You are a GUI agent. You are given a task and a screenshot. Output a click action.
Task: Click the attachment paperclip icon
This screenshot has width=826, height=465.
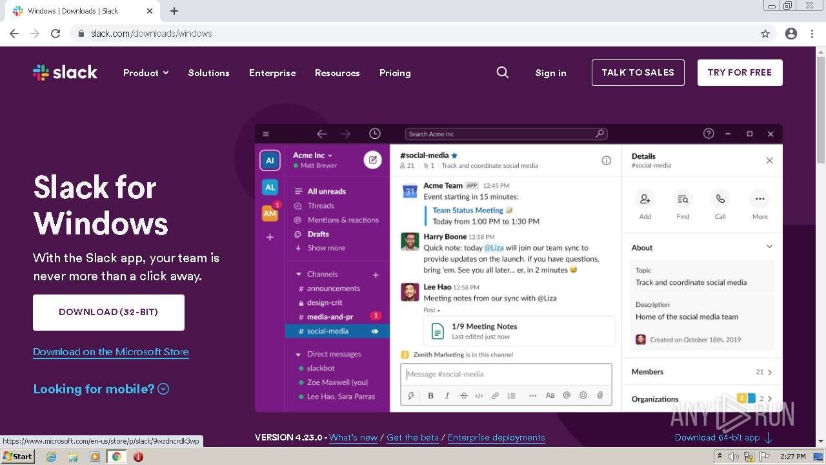click(x=599, y=395)
